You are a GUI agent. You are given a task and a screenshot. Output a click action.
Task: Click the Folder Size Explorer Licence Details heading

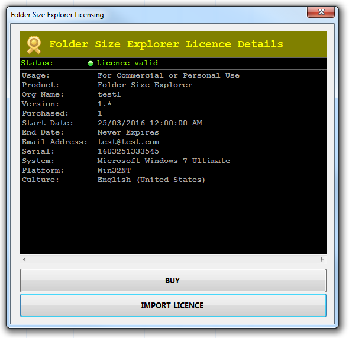[x=166, y=44]
